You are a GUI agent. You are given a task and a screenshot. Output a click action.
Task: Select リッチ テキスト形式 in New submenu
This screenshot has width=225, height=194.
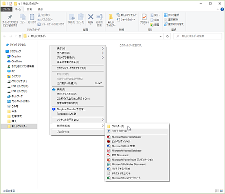click(137, 169)
